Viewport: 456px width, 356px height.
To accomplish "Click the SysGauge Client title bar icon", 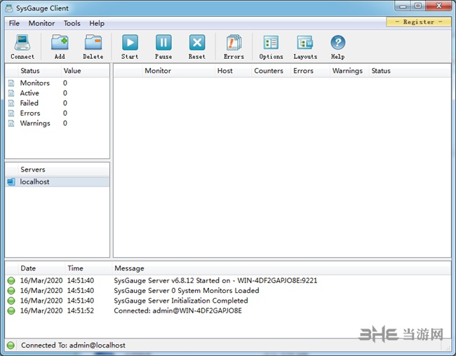I will pos(9,8).
